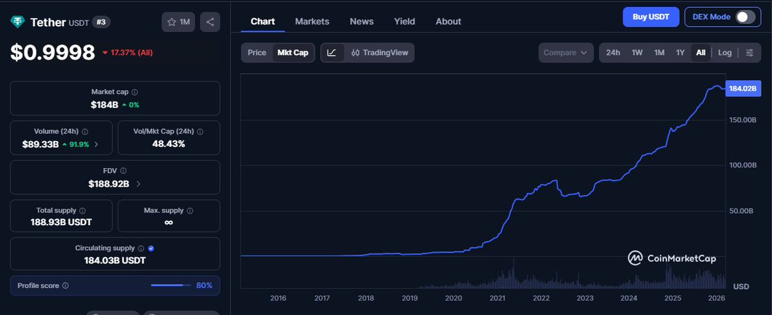772x315 pixels.
Task: Click the Buy USDT button
Action: pyautogui.click(x=651, y=17)
